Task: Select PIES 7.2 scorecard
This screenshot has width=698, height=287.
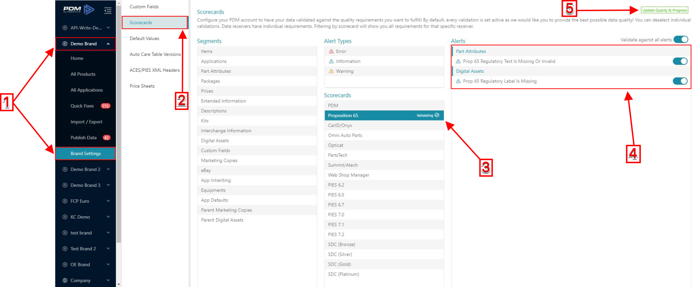Action: point(384,235)
